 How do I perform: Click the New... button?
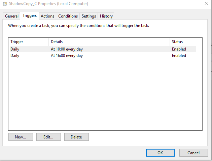[21, 137]
